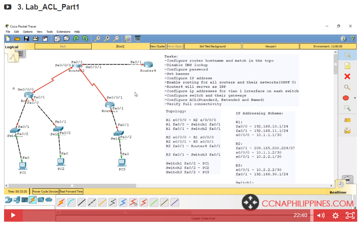Save the topology with floppy icon
362x225 pixels.
click(x=26, y=39)
